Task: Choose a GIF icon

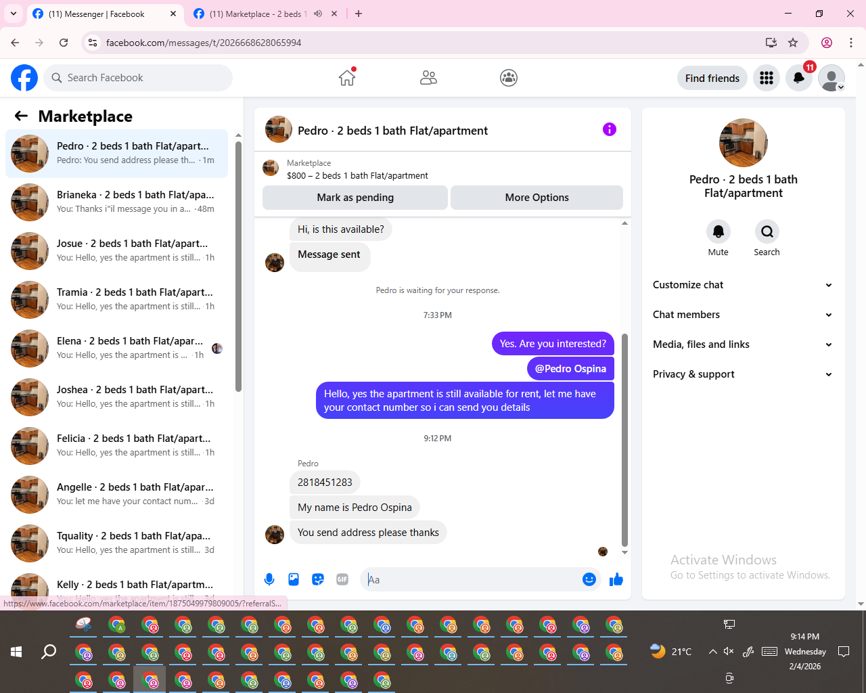Action: click(x=342, y=579)
